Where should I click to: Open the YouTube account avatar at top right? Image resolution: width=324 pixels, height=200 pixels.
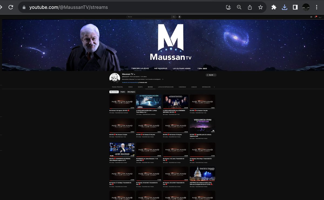[x=320, y=17]
